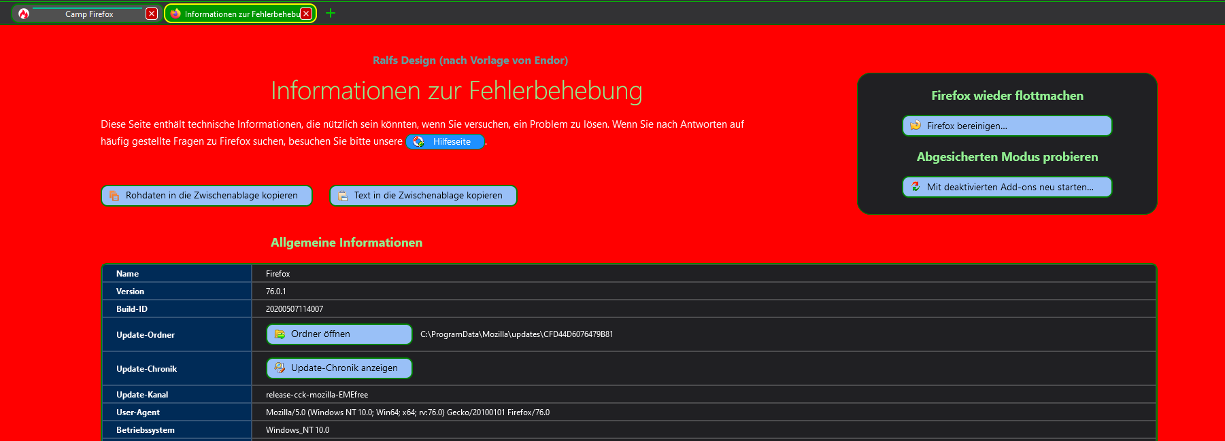Click the folder icon in Ordner öffnen

(280, 334)
